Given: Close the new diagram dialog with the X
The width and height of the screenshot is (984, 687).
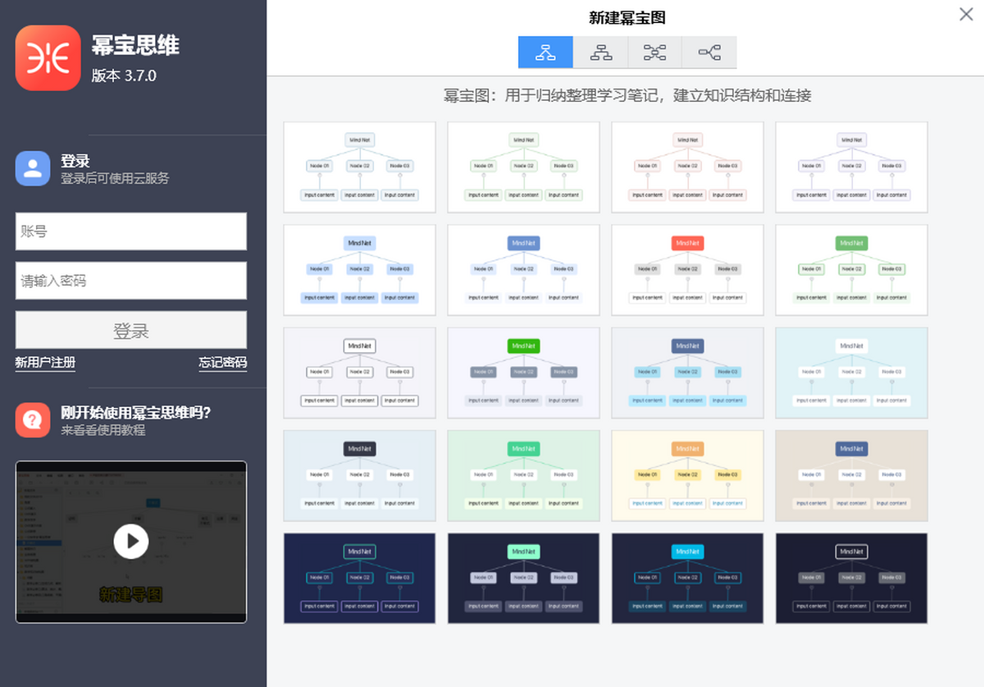Looking at the screenshot, I should click(966, 14).
